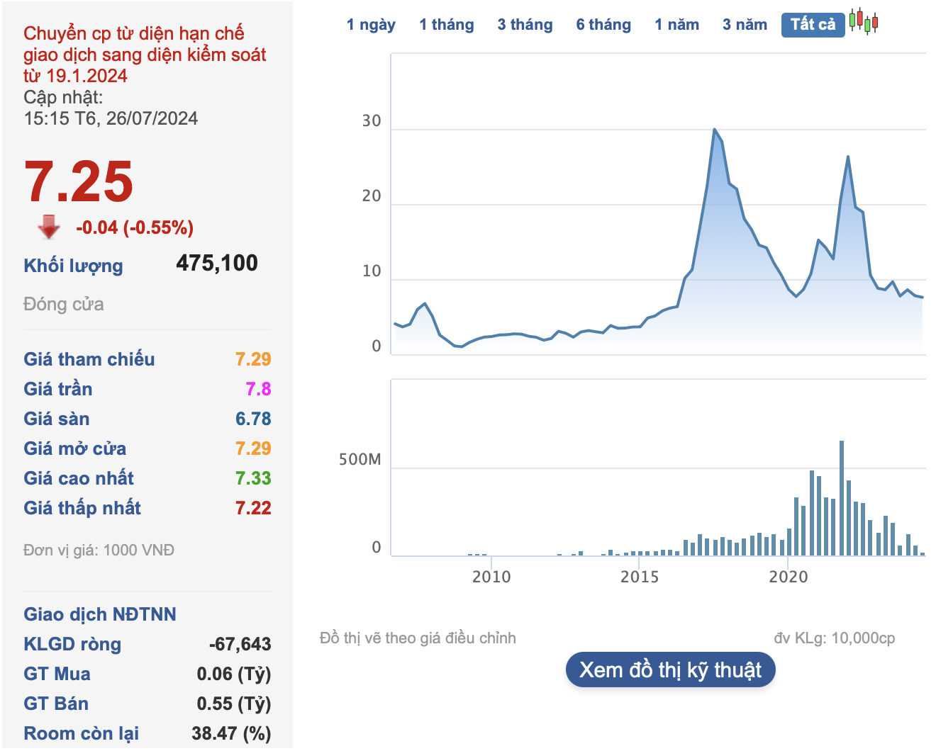Click the tallest volume bar near 2022
This screenshot has height=751, width=936.
coord(842,498)
